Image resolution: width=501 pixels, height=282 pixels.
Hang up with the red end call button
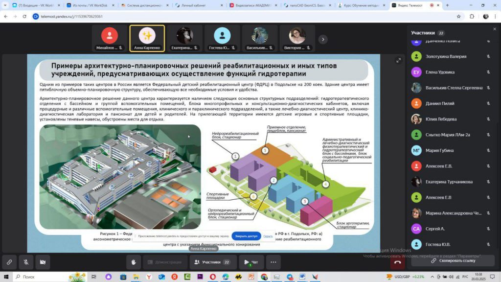[397, 262]
